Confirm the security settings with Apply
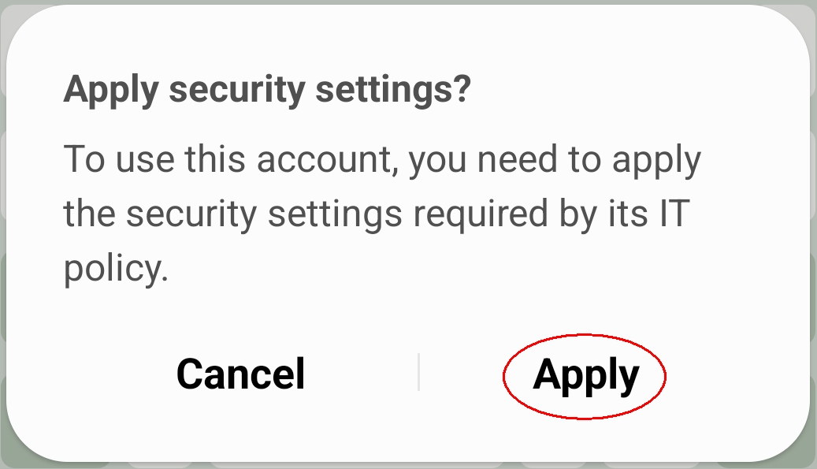Image resolution: width=817 pixels, height=469 pixels. [585, 374]
